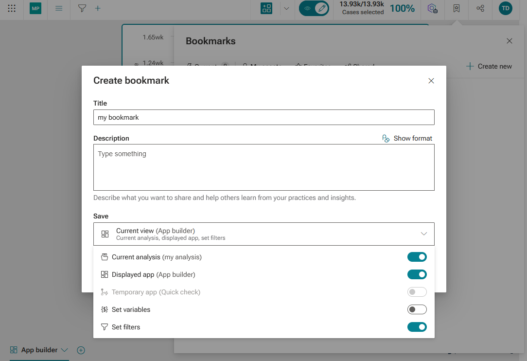Select the App builder bottom tab
The image size is (527, 361).
click(39, 350)
